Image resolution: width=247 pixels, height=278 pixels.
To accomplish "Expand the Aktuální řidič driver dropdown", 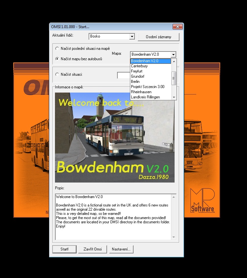I will 132,37.
